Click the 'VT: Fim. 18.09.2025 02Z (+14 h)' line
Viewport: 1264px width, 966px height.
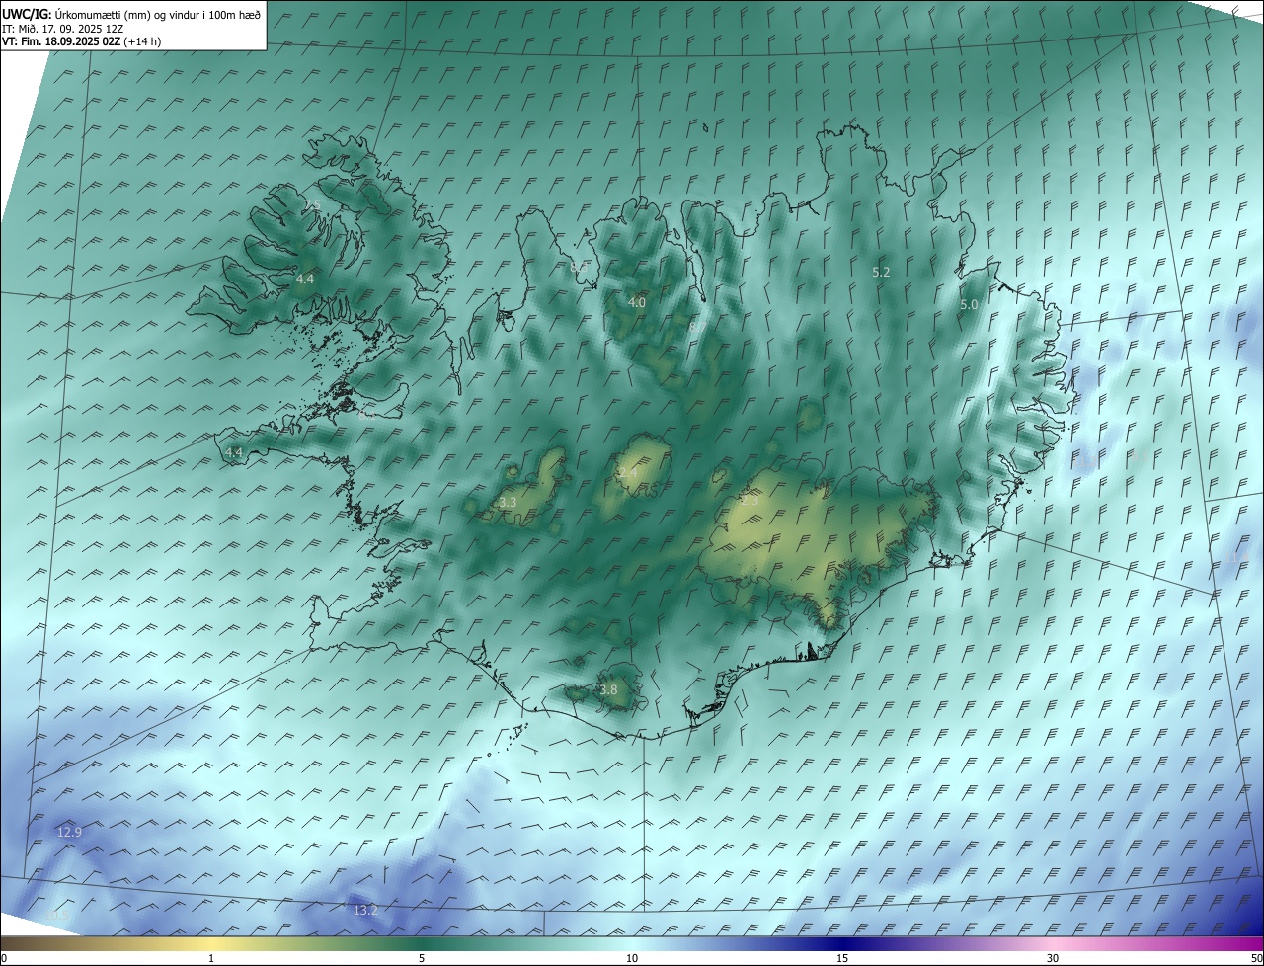81,41
